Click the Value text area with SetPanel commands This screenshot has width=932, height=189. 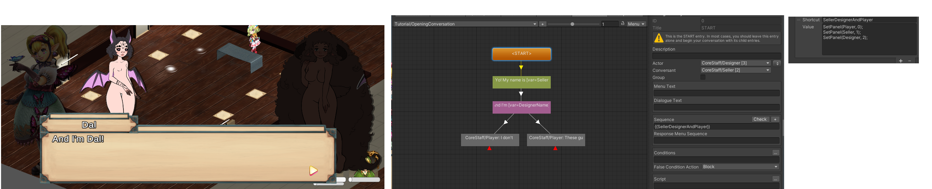point(869,39)
